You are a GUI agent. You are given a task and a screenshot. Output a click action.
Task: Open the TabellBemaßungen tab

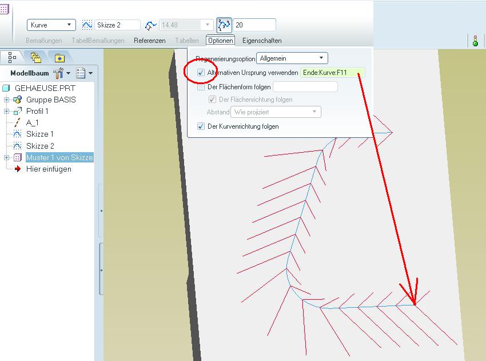(x=98, y=41)
